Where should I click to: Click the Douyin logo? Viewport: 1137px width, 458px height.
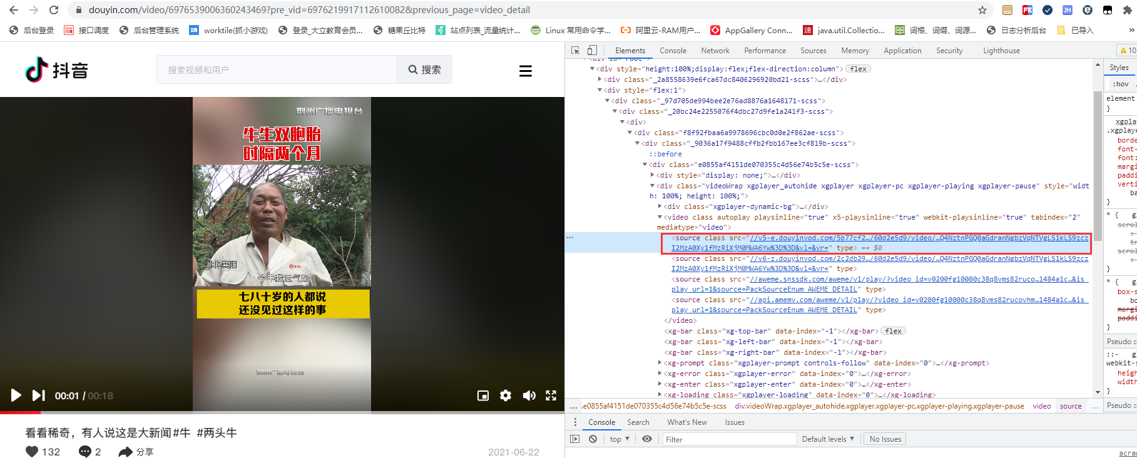point(56,69)
